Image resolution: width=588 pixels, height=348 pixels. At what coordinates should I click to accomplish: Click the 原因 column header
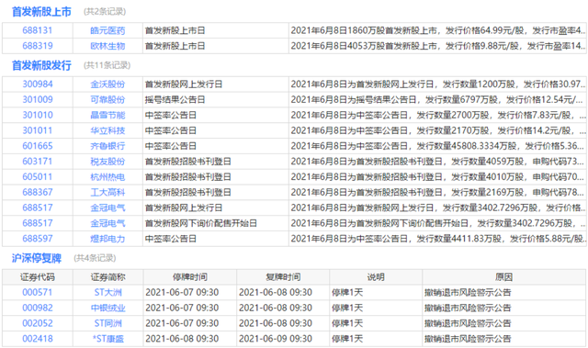[503, 277]
